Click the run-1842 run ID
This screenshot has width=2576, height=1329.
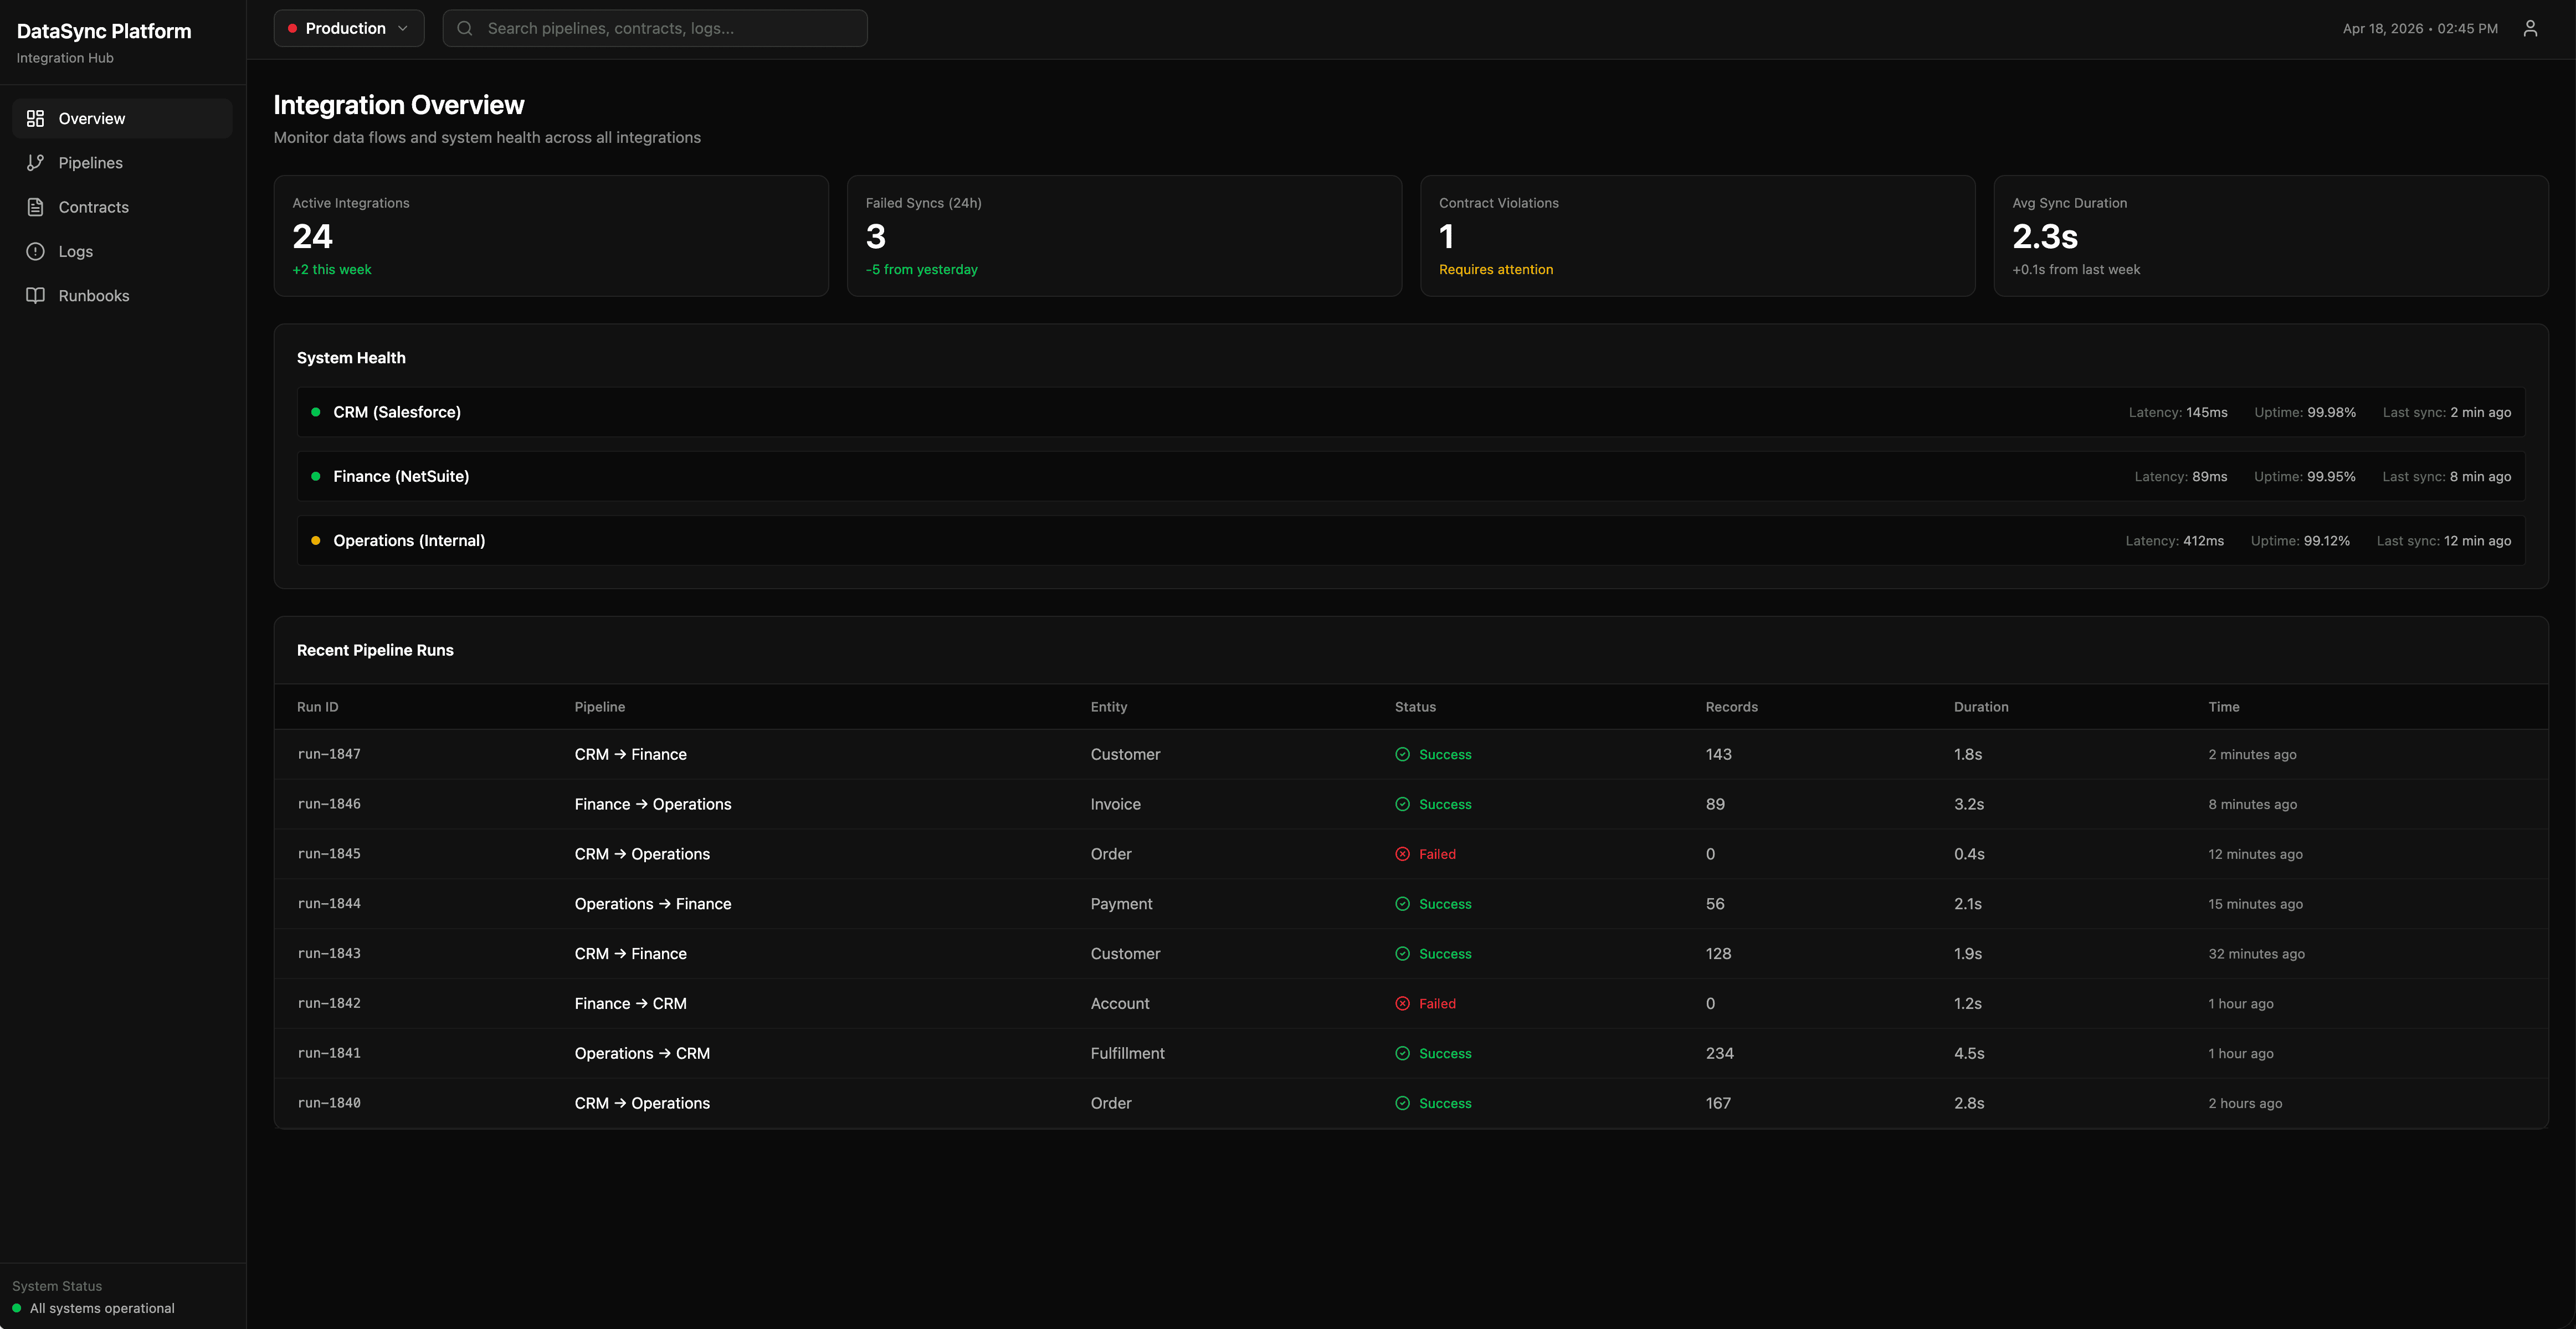[329, 1003]
